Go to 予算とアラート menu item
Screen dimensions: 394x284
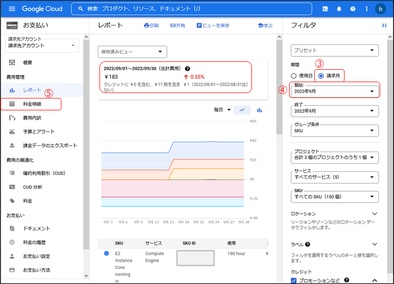point(39,132)
